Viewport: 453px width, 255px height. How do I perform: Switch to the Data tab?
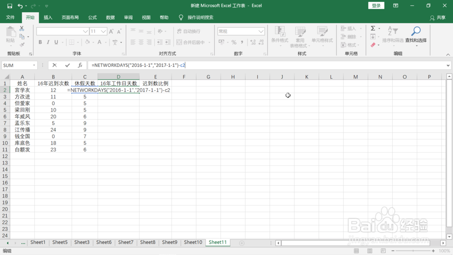(x=111, y=17)
